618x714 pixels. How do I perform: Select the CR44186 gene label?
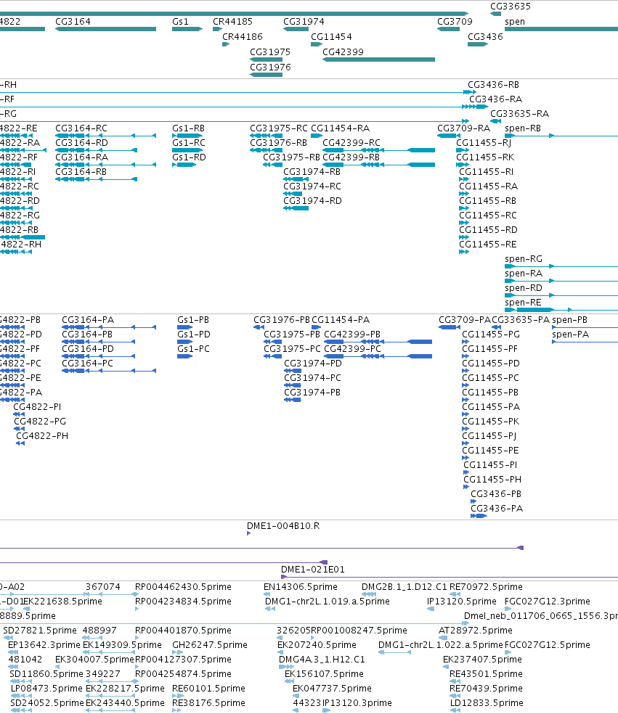click(x=243, y=36)
